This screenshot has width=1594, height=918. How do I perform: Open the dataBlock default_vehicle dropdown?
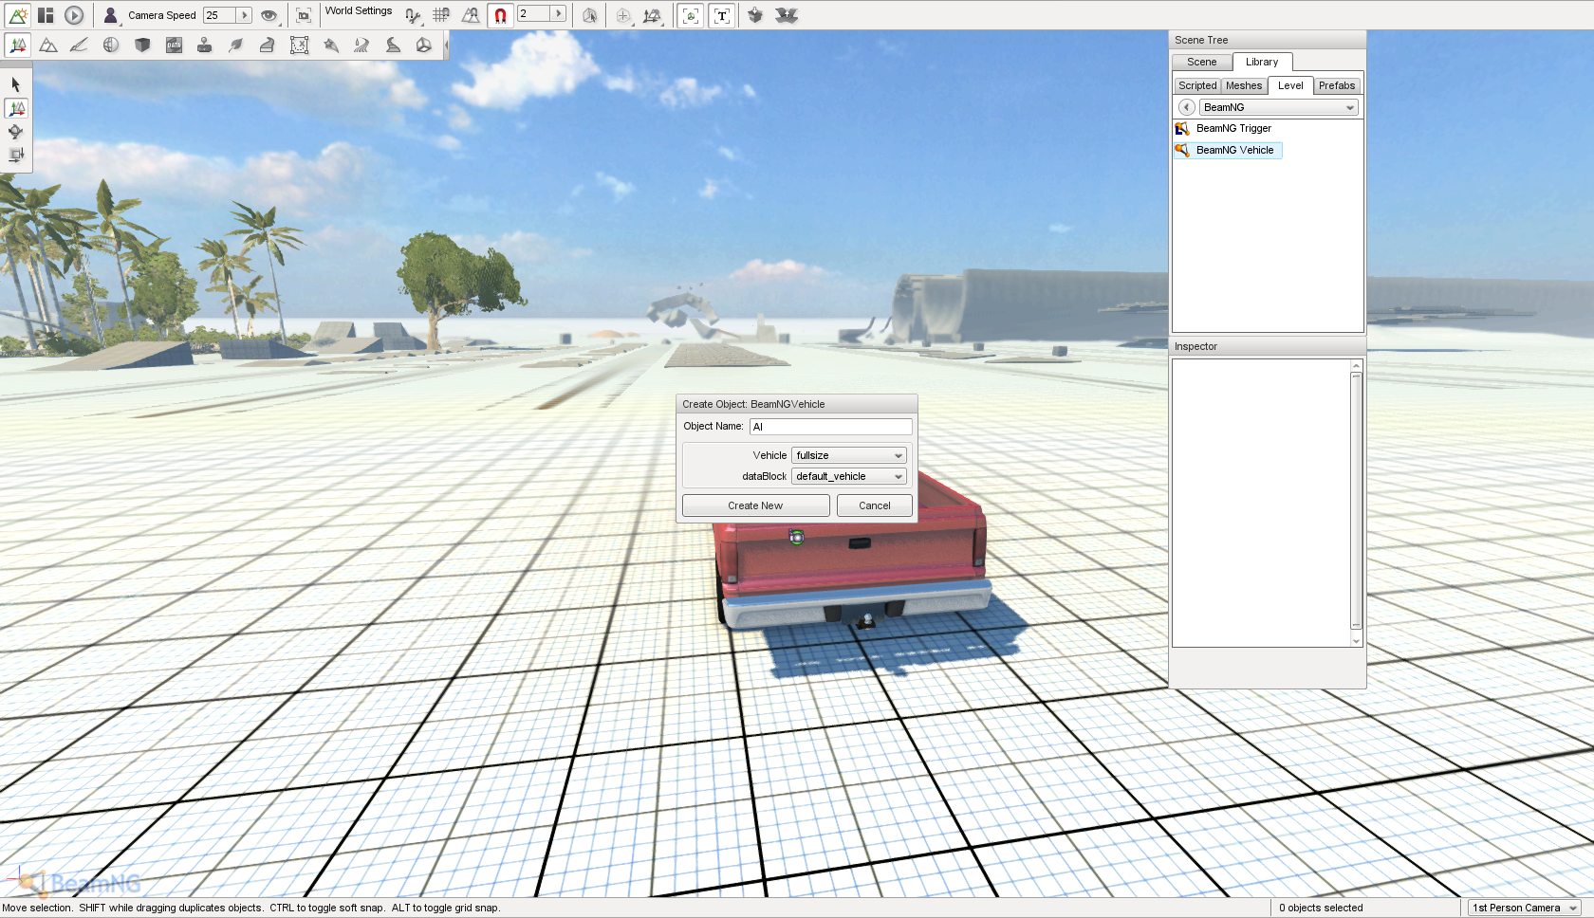point(849,476)
